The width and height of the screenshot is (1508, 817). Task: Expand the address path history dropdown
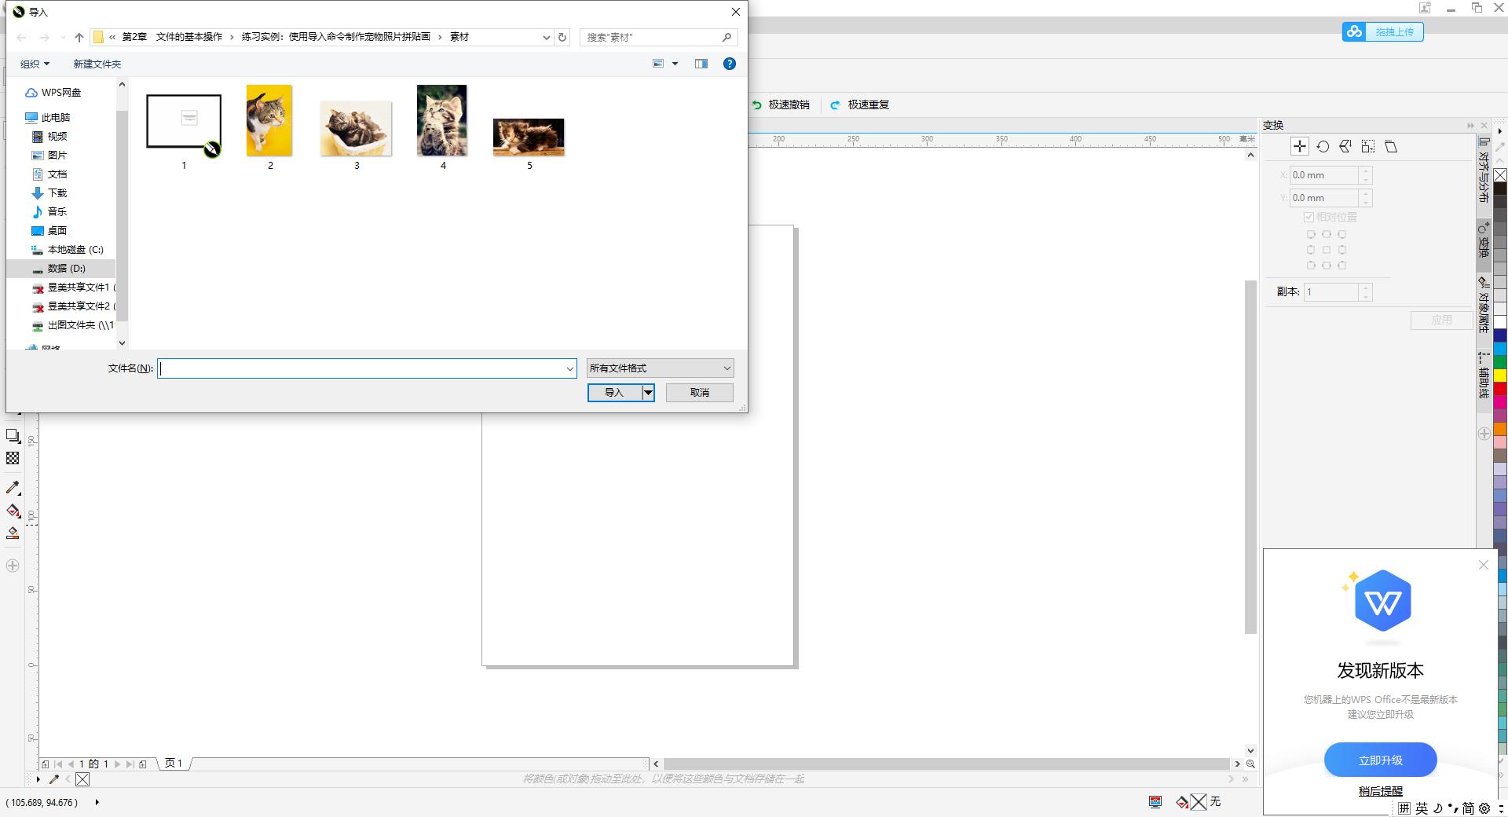click(547, 37)
